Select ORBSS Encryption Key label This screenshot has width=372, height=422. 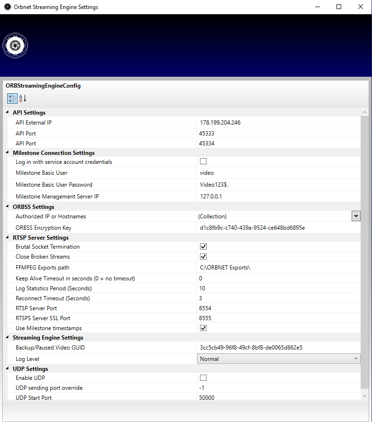point(44,228)
